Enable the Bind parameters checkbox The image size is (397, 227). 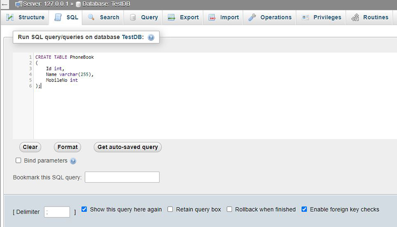pyautogui.click(x=18, y=160)
